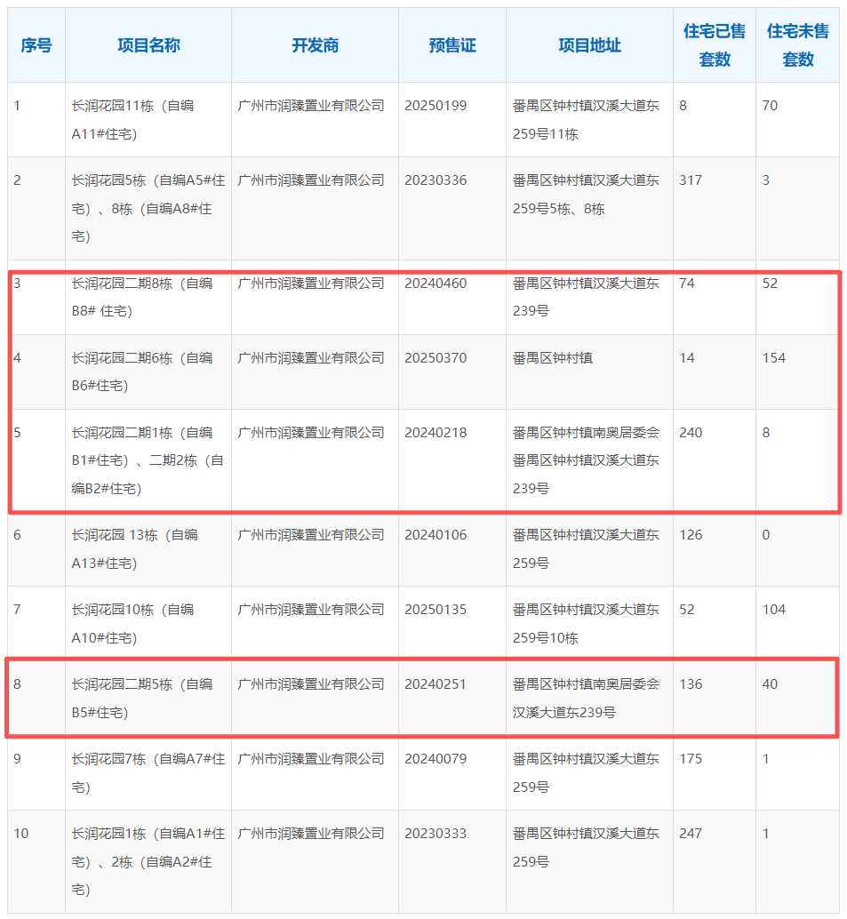The width and height of the screenshot is (847, 919).
Task: Select 长润花园二期1栋 project name in row 5
Action: 148,460
